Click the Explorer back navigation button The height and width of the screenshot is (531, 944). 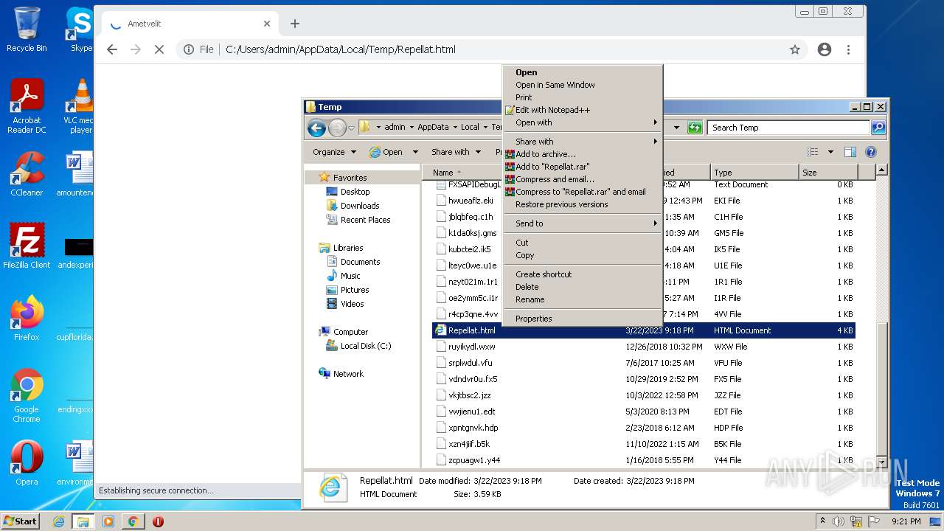pos(317,128)
